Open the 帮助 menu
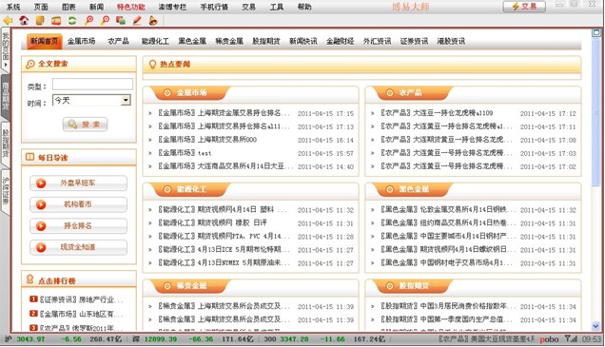605x347 pixels. coord(304,7)
